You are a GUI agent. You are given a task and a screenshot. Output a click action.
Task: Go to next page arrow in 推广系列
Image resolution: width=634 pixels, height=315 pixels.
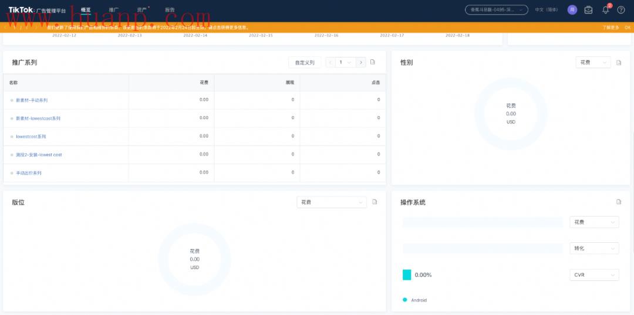360,62
